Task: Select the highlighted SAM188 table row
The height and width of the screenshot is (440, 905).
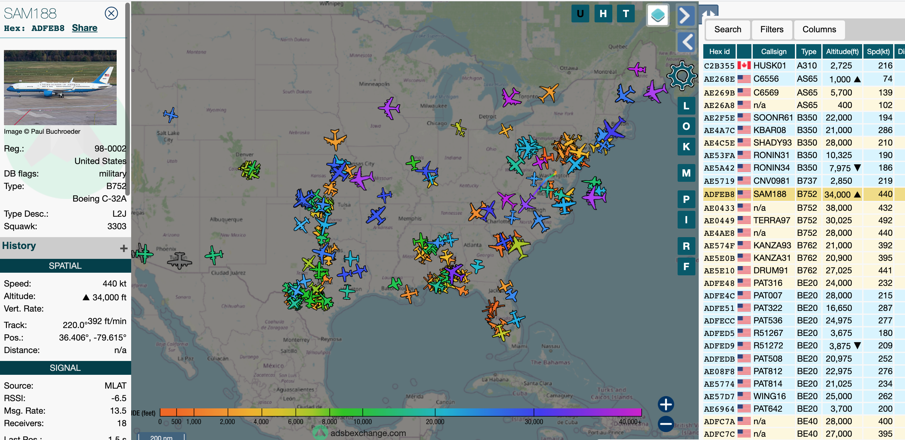Action: (804, 194)
